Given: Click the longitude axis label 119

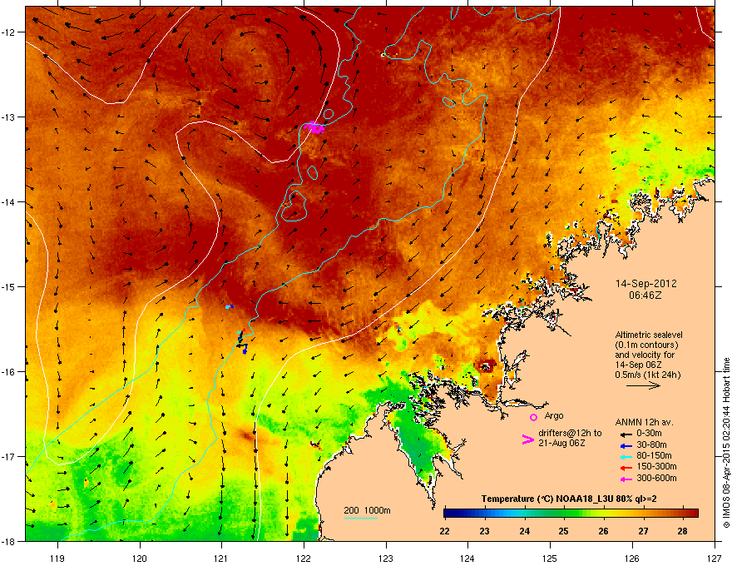Looking at the screenshot, I should pos(57,558).
